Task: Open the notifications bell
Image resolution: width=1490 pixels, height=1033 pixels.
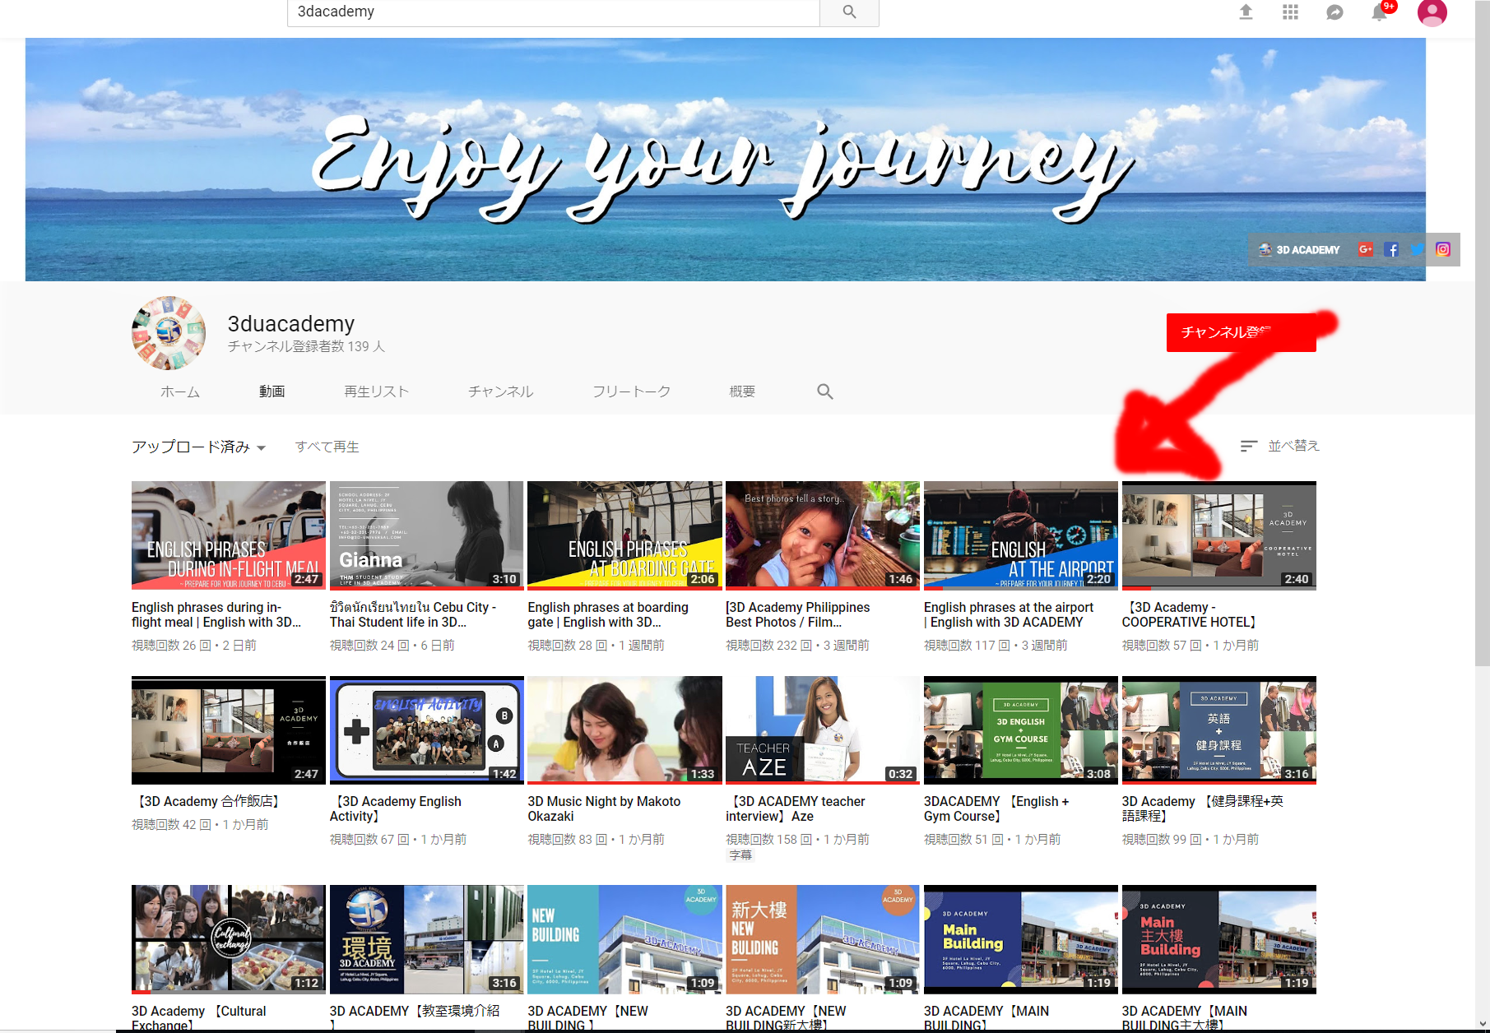Action: (1379, 12)
